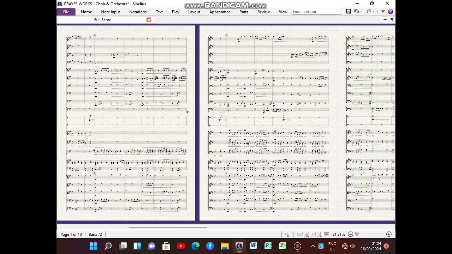
Task: Open the Parts ribbon tab
Action: 244,12
